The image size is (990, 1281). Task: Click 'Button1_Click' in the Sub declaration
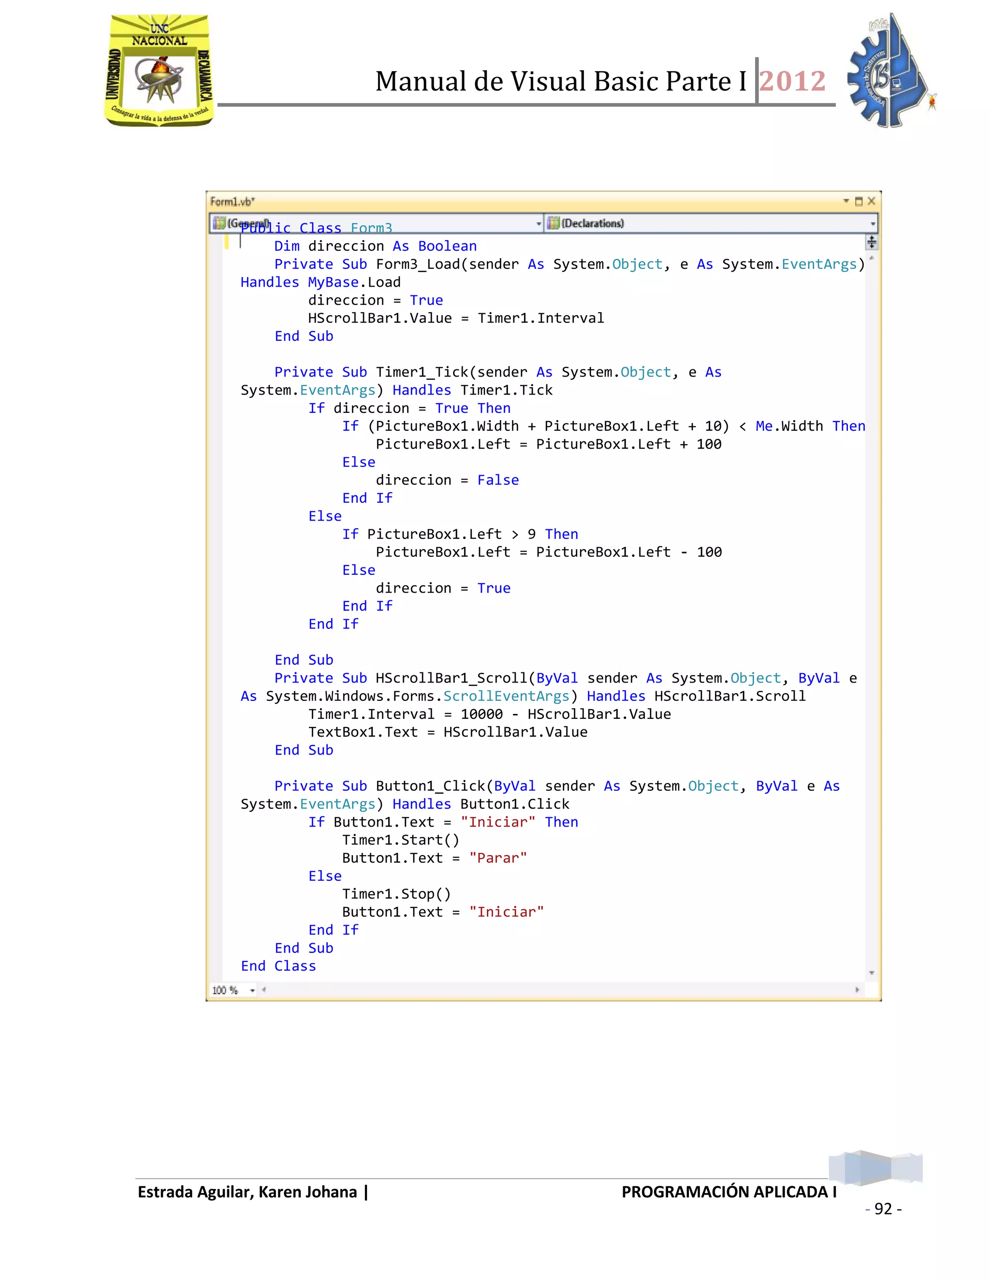click(x=431, y=786)
